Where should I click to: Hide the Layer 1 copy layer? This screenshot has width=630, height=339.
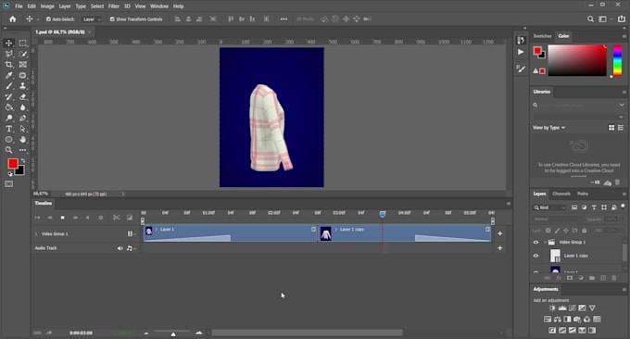pos(535,256)
